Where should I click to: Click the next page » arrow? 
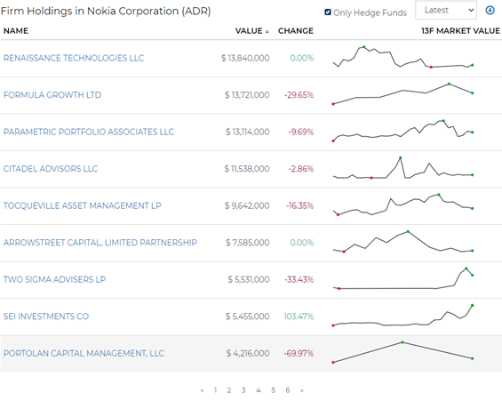(301, 390)
